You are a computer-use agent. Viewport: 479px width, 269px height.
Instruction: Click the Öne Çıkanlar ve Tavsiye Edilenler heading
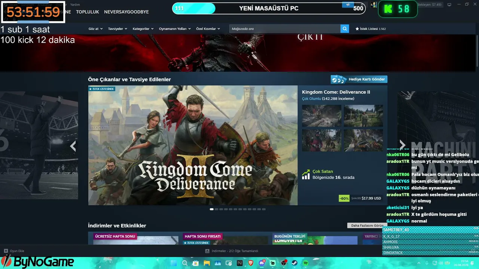[x=129, y=80]
